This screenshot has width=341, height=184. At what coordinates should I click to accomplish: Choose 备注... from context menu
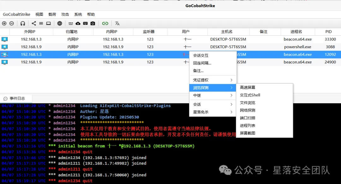[213, 71]
